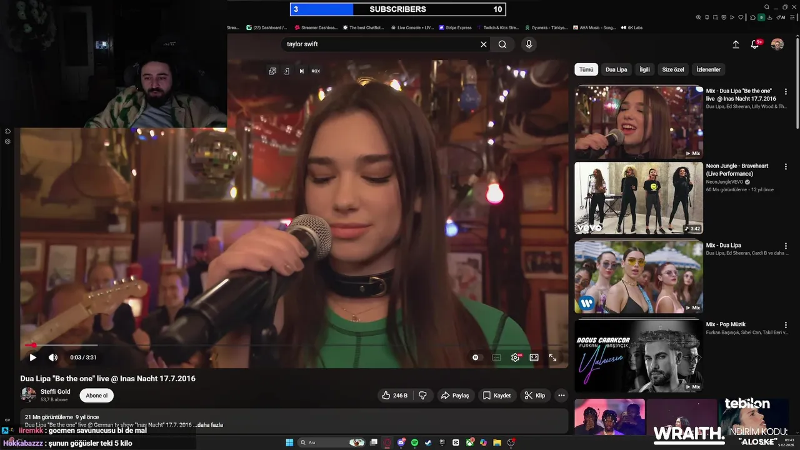800x450 pixels.
Task: Select the 'Size özel' filter chip
Action: click(673, 69)
